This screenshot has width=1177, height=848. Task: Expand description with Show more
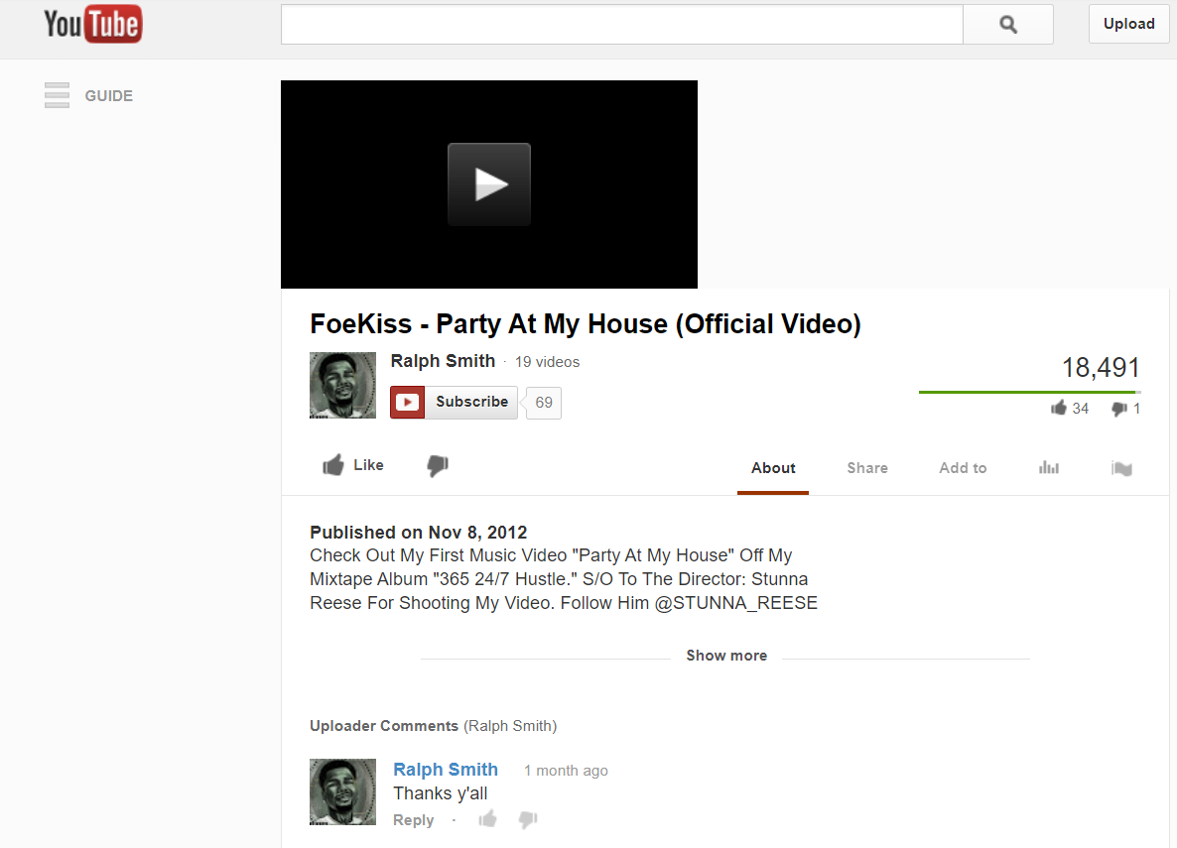click(726, 656)
